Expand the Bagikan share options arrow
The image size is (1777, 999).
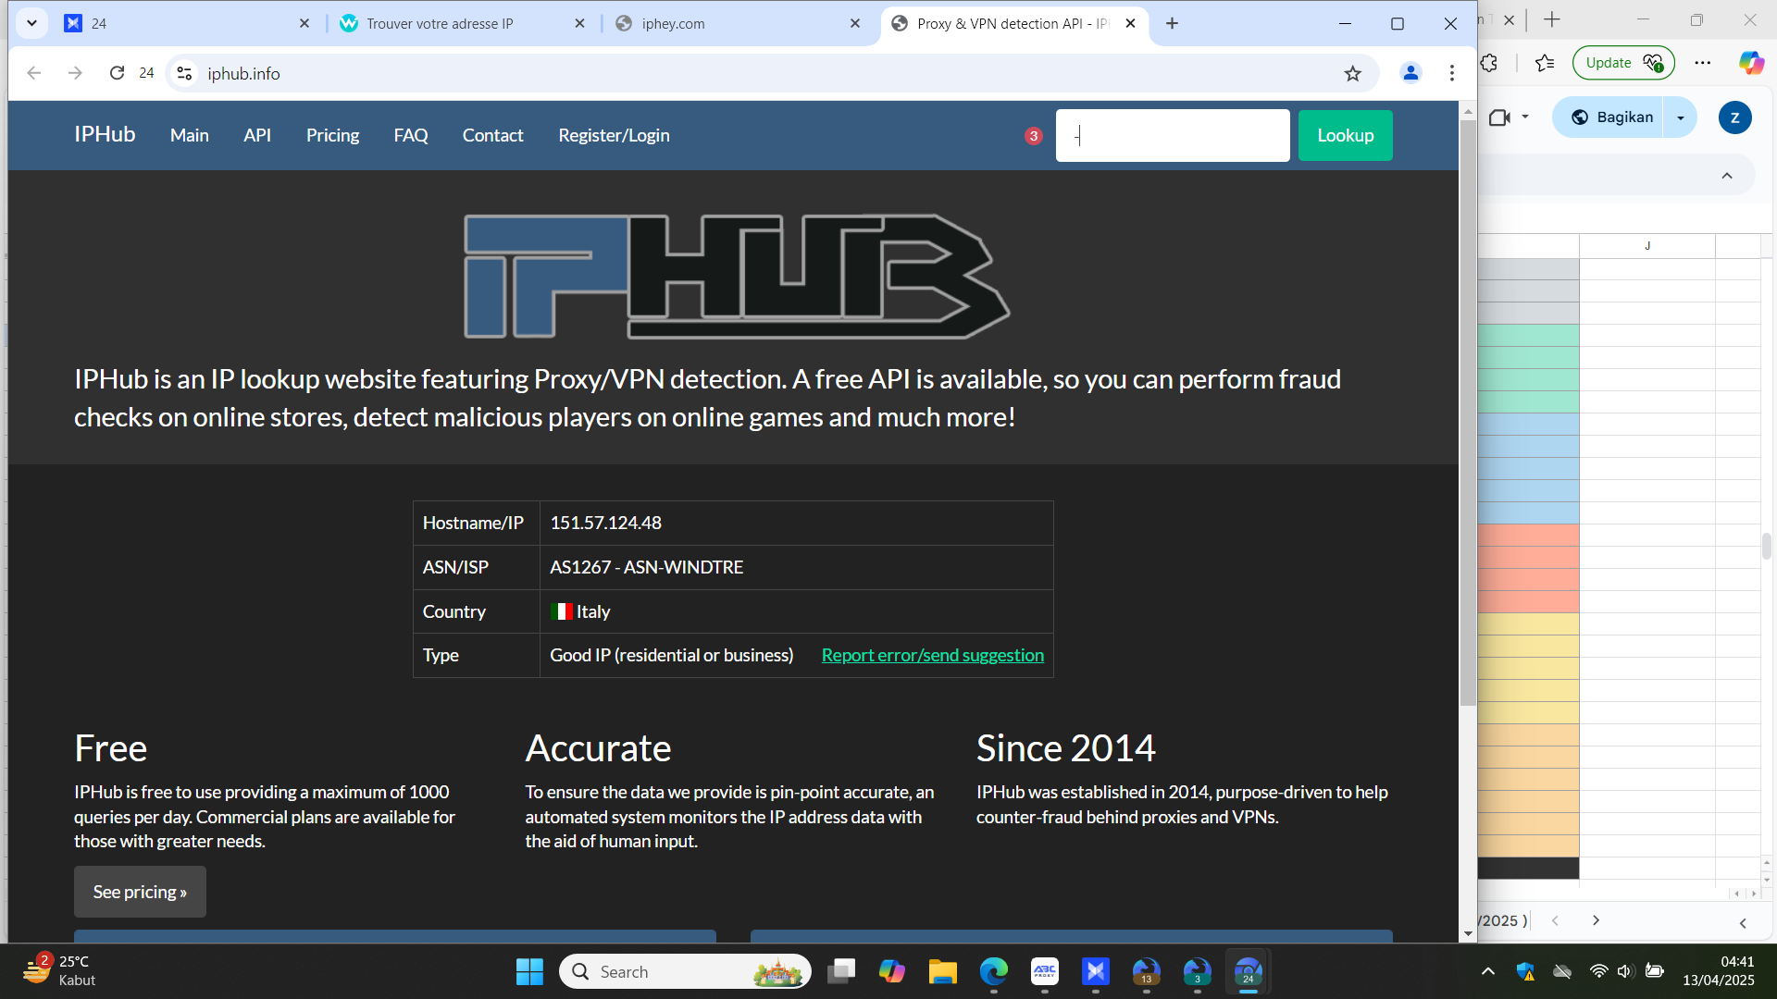(x=1681, y=117)
